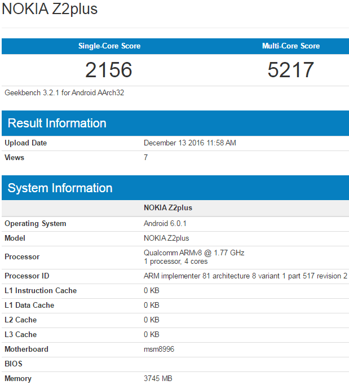The width and height of the screenshot is (349, 385).
Task: Select the Multi-Core Score header
Action: pos(291,46)
